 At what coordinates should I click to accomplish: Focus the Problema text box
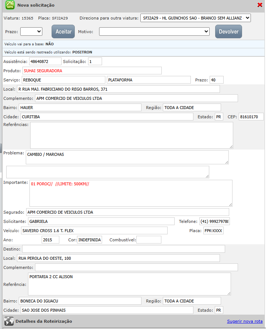tap(127, 157)
